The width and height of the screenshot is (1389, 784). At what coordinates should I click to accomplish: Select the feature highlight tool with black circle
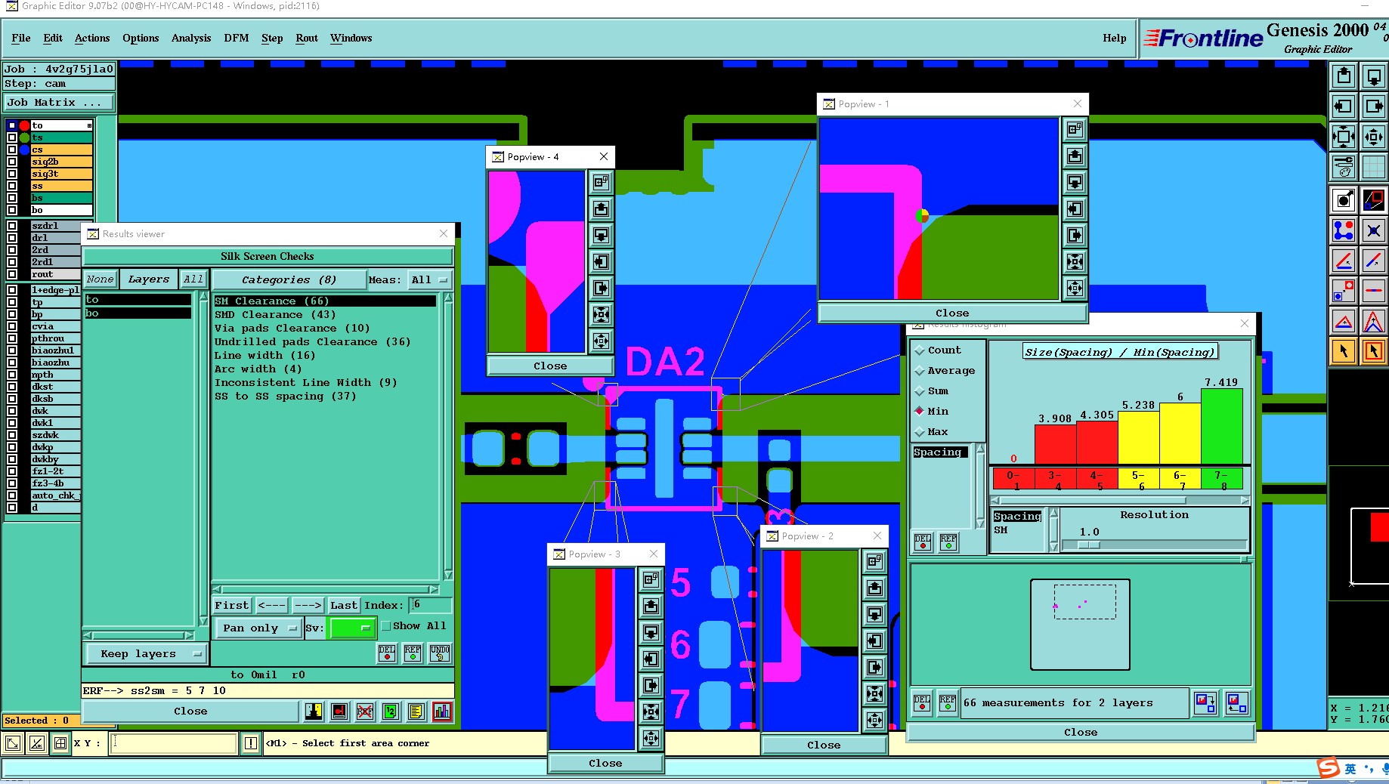pyautogui.click(x=1344, y=200)
